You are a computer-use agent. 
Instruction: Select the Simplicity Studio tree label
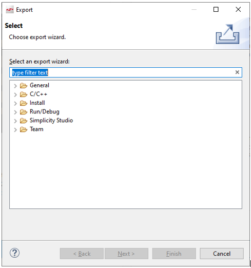[x=51, y=121]
